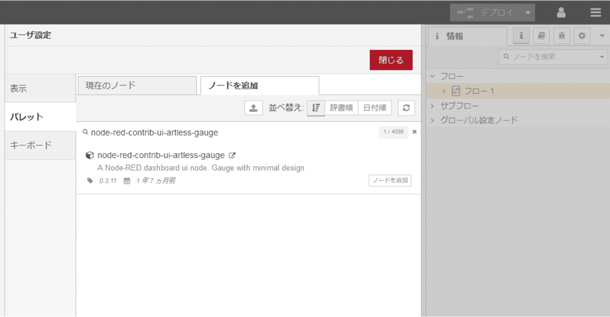The width and height of the screenshot is (610, 317).
Task: Switch to the 現在のノード tab
Action: (137, 85)
